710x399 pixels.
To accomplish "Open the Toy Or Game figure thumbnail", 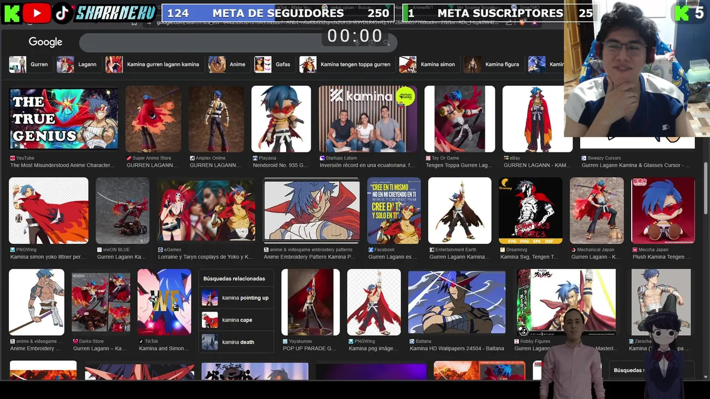I will (460, 119).
